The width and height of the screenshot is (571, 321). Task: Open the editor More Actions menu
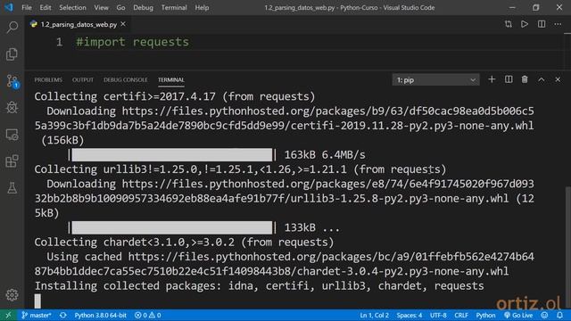558,24
